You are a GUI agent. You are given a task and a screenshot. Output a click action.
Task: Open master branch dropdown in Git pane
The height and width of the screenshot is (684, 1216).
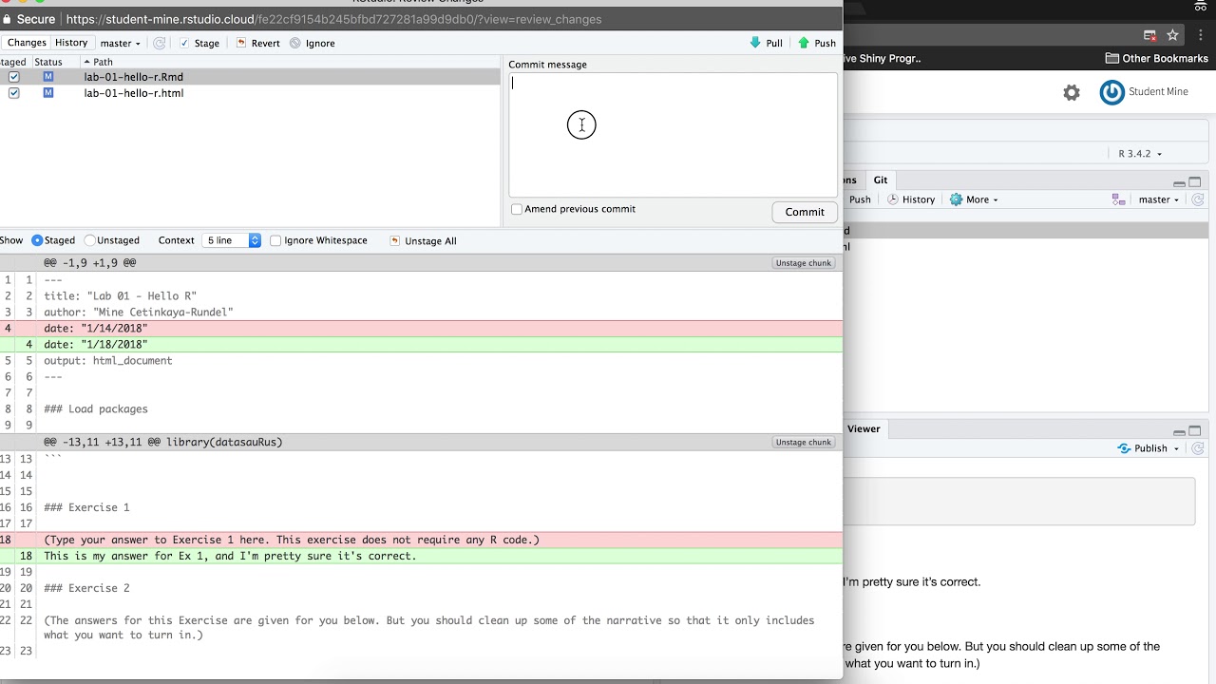1158,199
